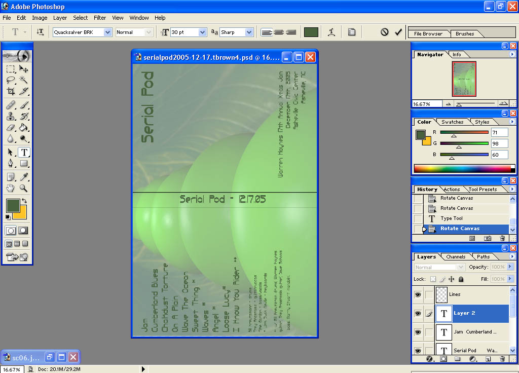
Task: Select the History Brush tool
Action: click(23, 116)
